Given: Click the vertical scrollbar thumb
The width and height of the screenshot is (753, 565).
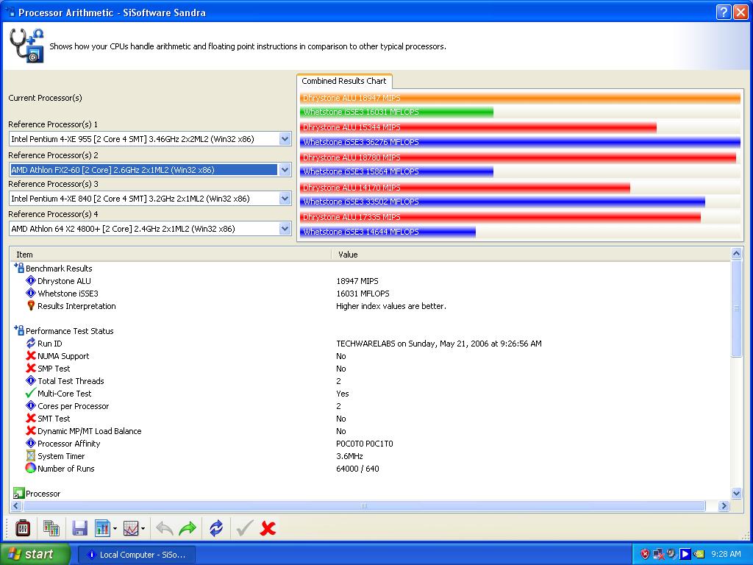Looking at the screenshot, I should click(736, 308).
